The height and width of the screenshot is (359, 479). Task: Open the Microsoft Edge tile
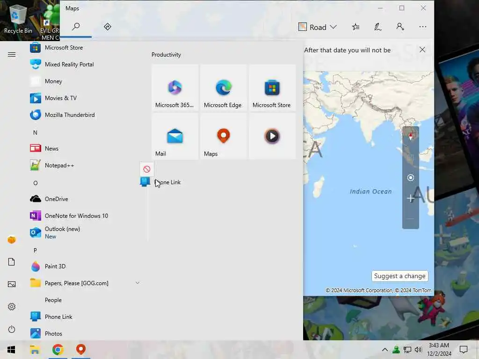[223, 87]
